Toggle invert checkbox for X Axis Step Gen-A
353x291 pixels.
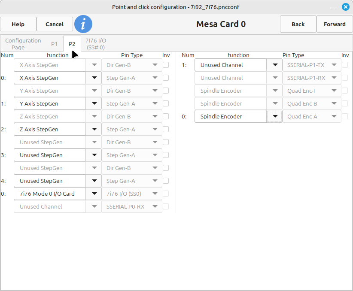[166, 78]
